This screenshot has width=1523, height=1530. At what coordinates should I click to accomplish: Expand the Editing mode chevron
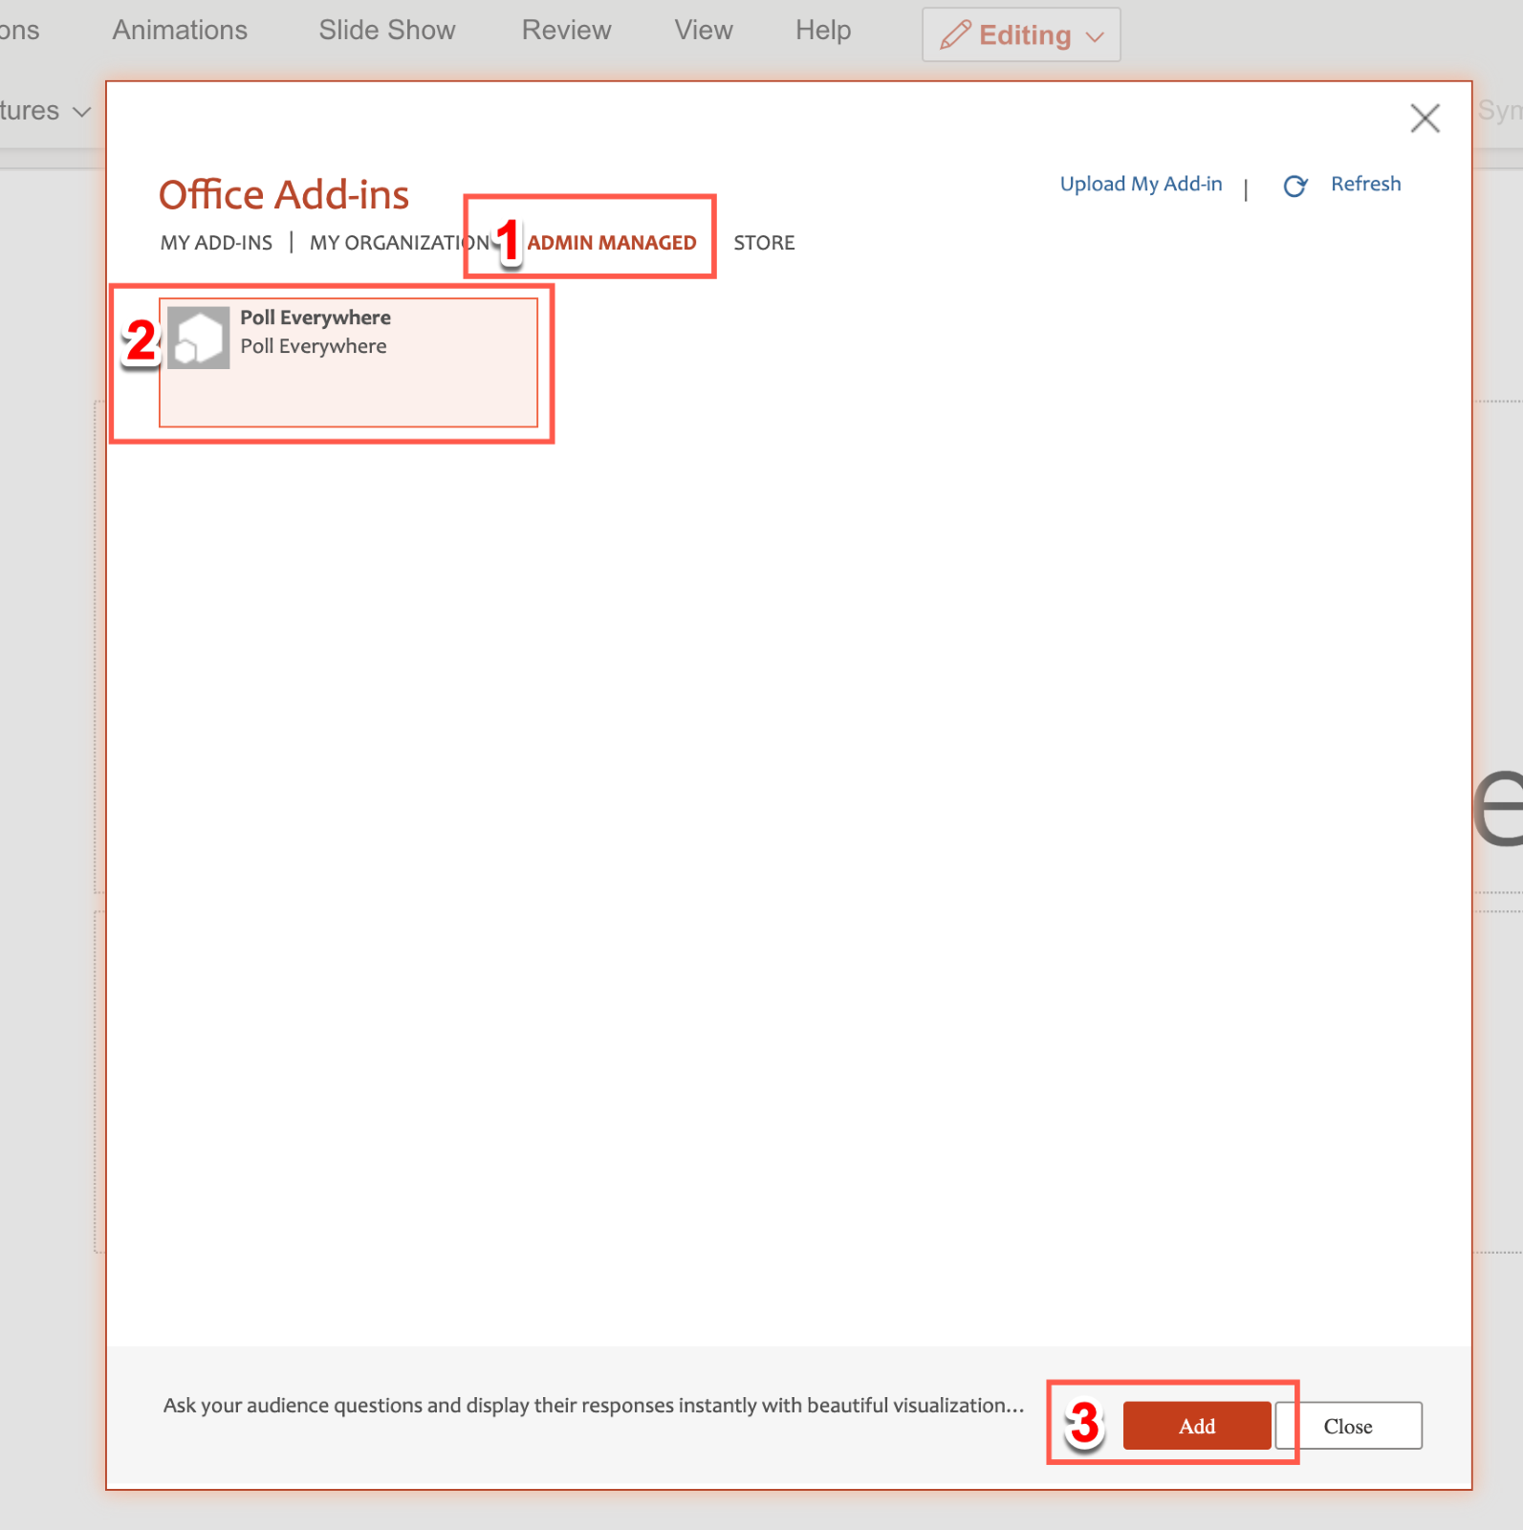[1096, 37]
